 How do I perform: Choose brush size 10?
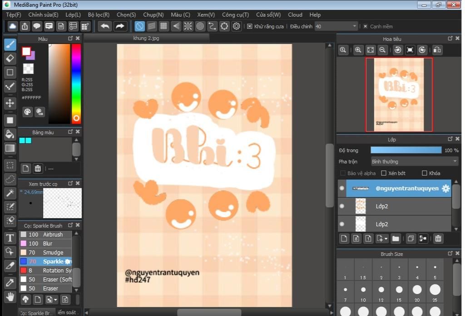(x=363, y=291)
